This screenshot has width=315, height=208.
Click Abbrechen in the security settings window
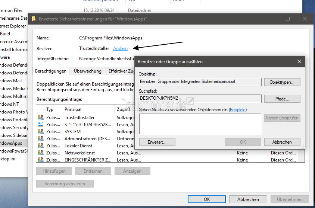click(248, 199)
